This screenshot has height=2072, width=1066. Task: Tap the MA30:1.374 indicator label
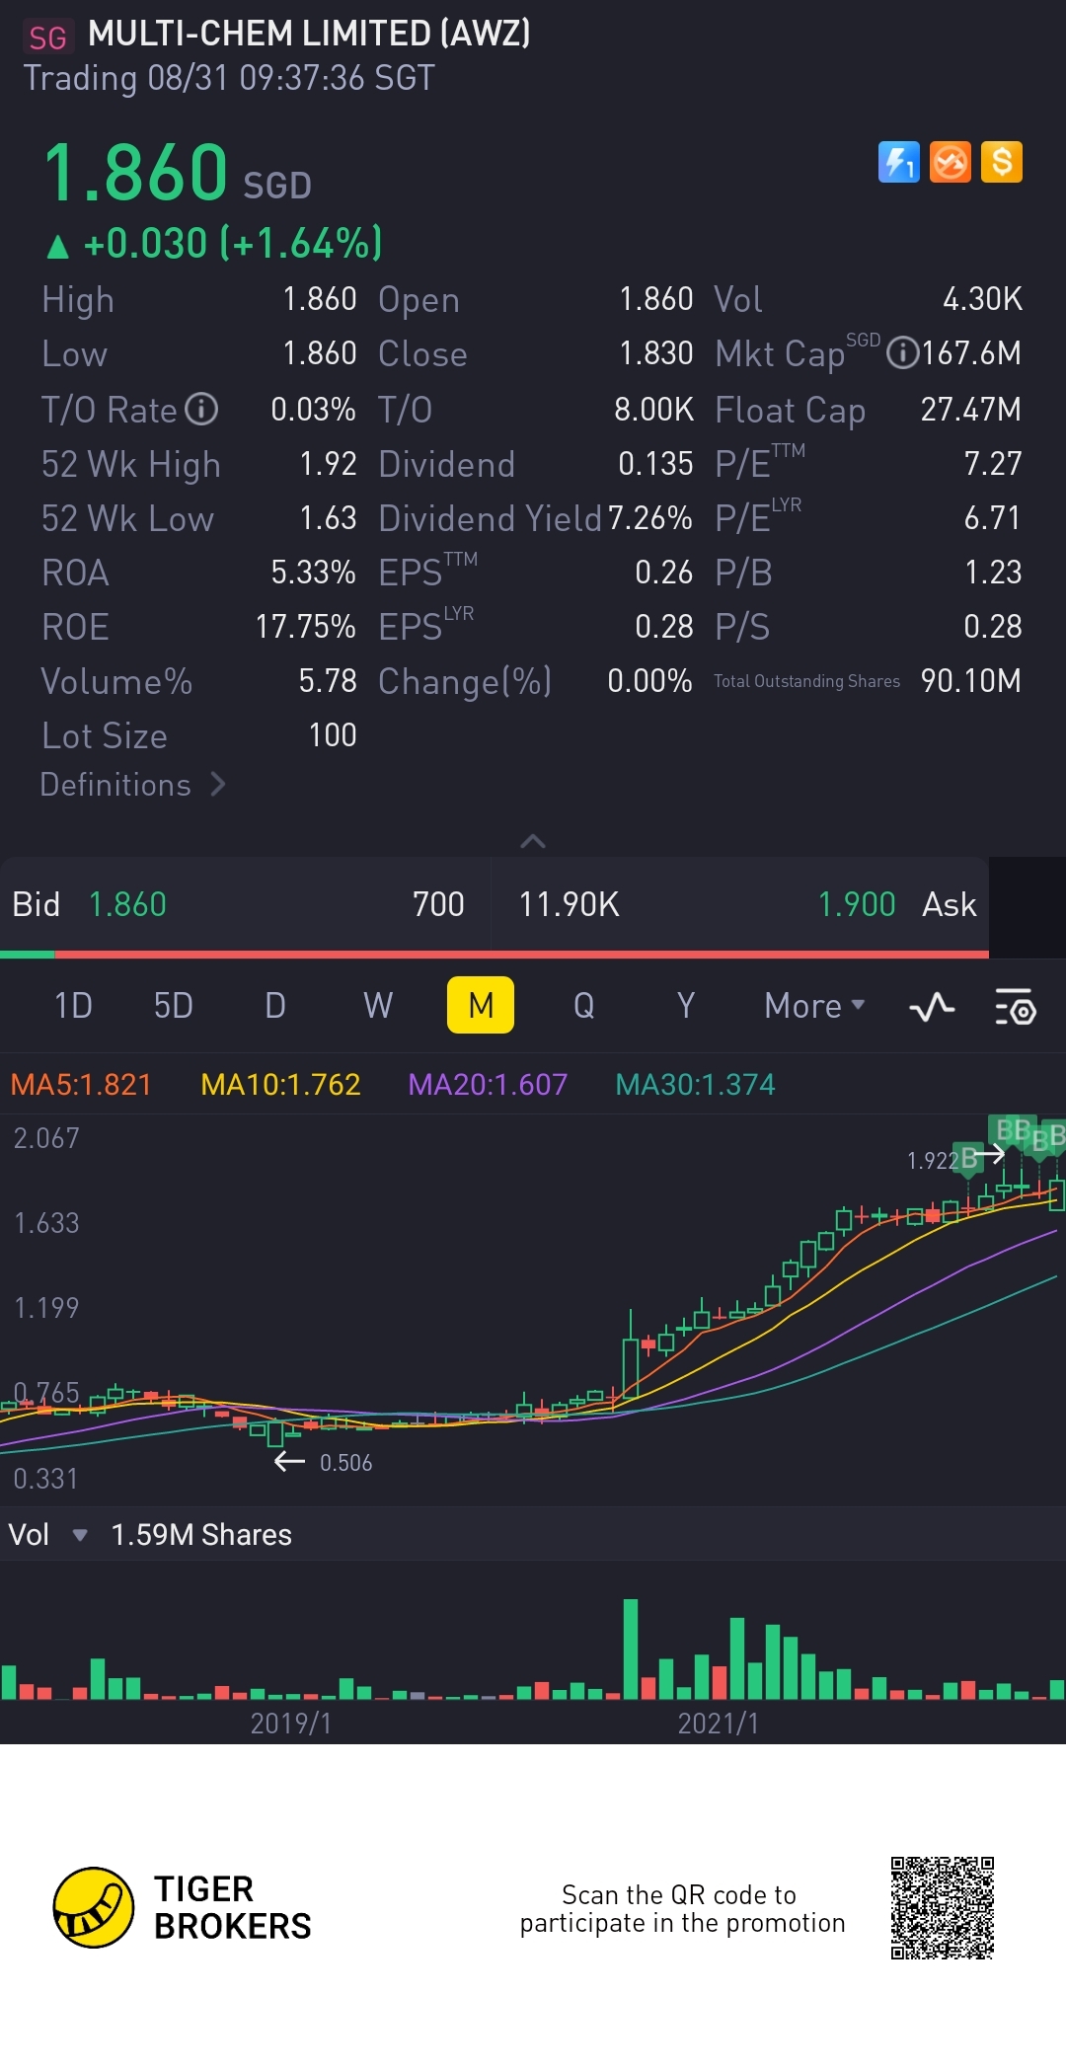coord(695,1085)
